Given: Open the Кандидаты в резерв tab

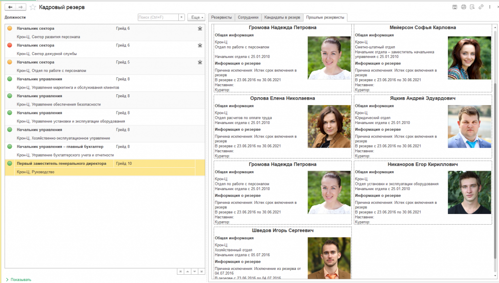Looking at the screenshot, I should tap(282, 18).
